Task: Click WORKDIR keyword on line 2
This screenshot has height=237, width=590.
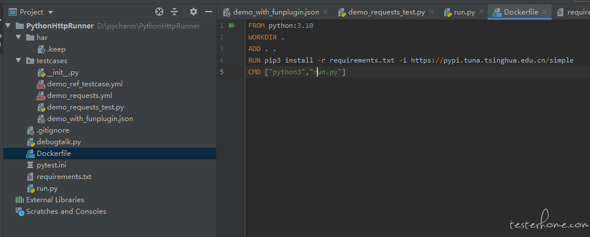Action: [263, 38]
